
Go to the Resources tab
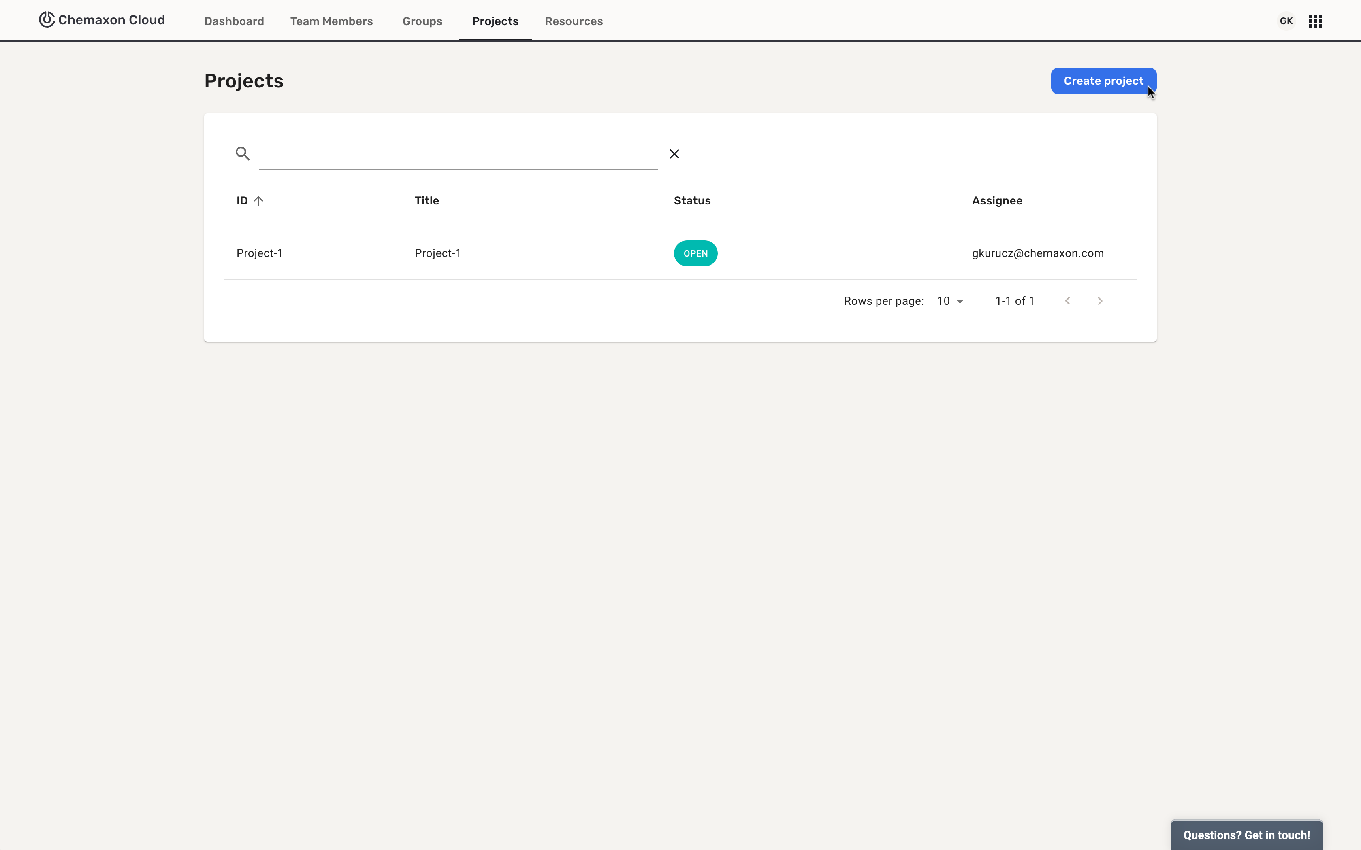pyautogui.click(x=573, y=21)
